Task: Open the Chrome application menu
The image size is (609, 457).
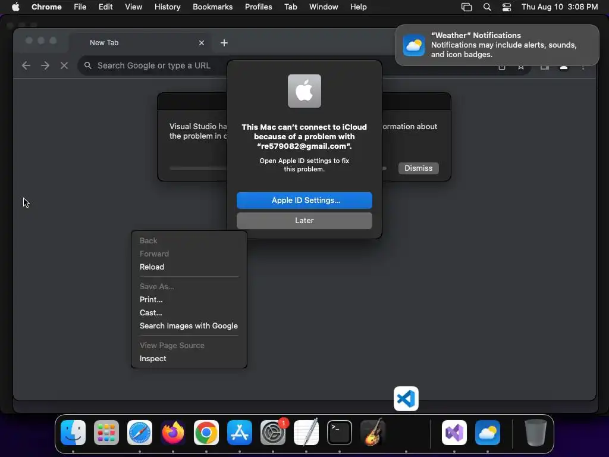Action: (46, 7)
